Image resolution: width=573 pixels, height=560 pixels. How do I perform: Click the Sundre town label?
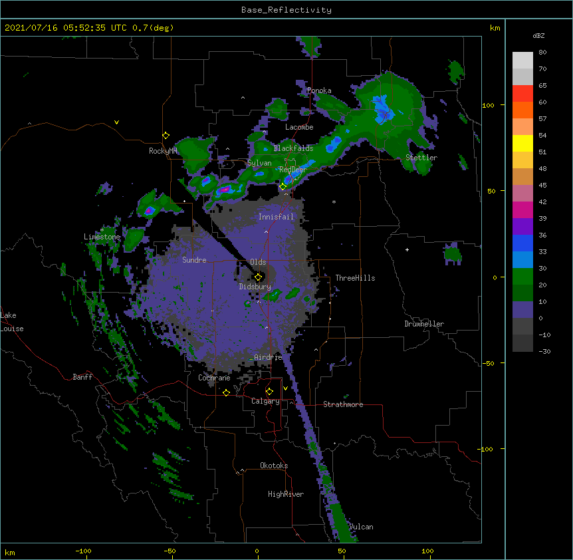194,260
